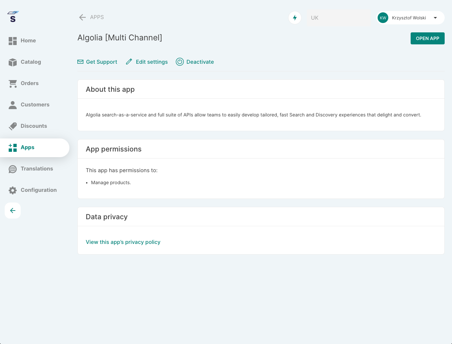Click the Krzysztof Wolski name label
This screenshot has height=344, width=452.
point(409,18)
